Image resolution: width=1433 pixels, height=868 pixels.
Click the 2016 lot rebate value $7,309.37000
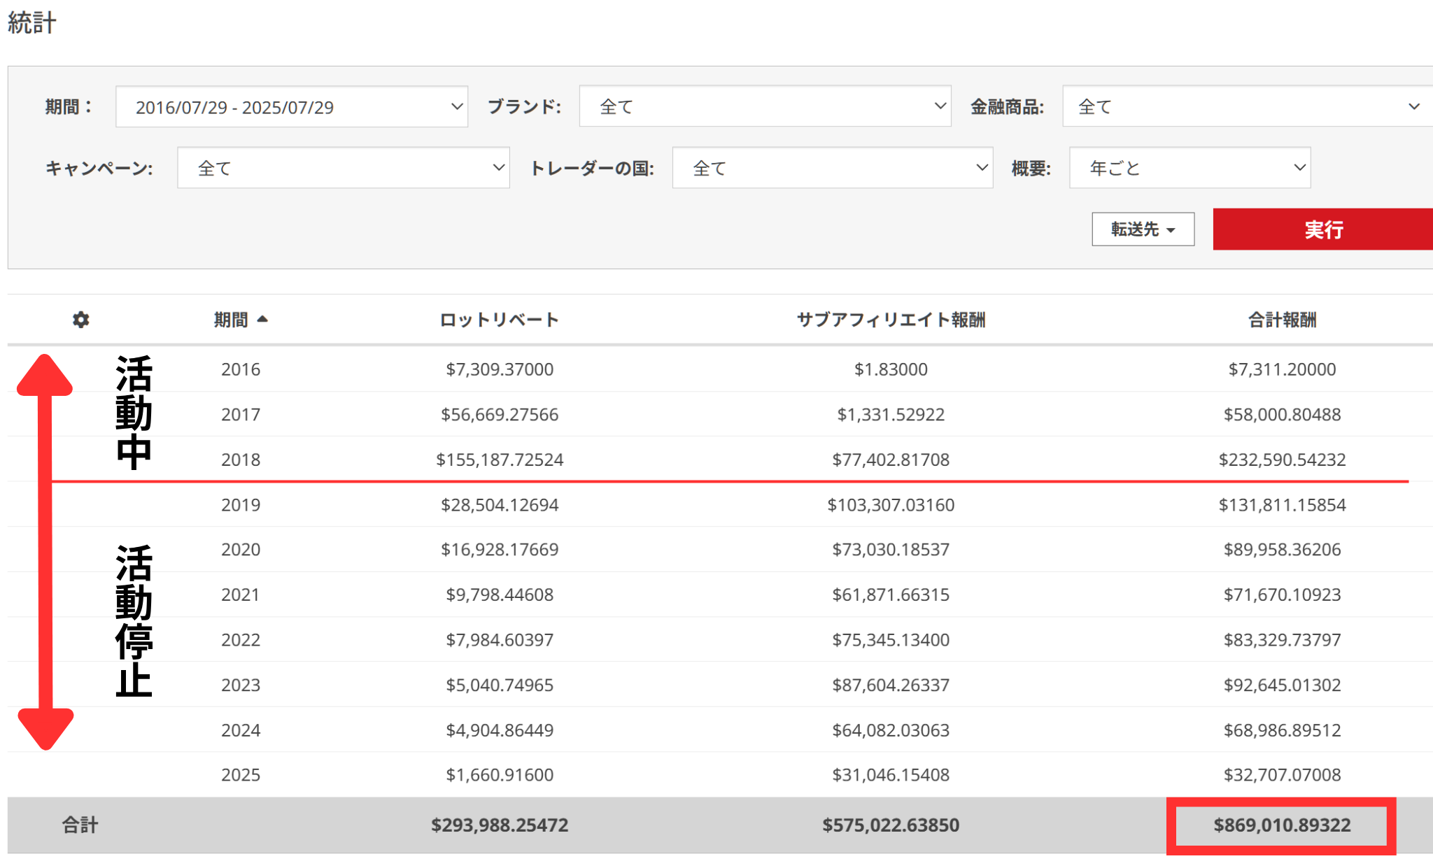(x=500, y=369)
